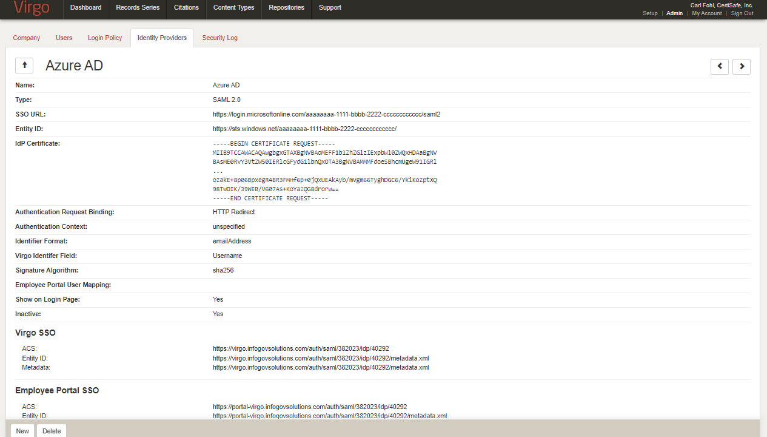Switch to the Users tab
767x437 pixels.
tap(64, 38)
